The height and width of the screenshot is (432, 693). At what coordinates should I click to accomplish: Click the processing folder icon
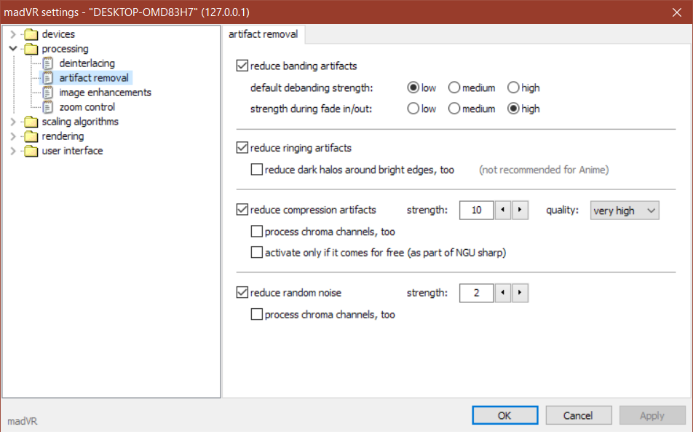pyautogui.click(x=31, y=49)
